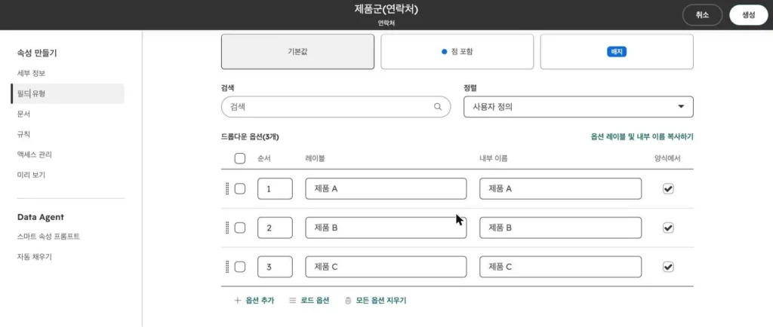
Task: Click the search magnifier icon
Action: coord(437,107)
